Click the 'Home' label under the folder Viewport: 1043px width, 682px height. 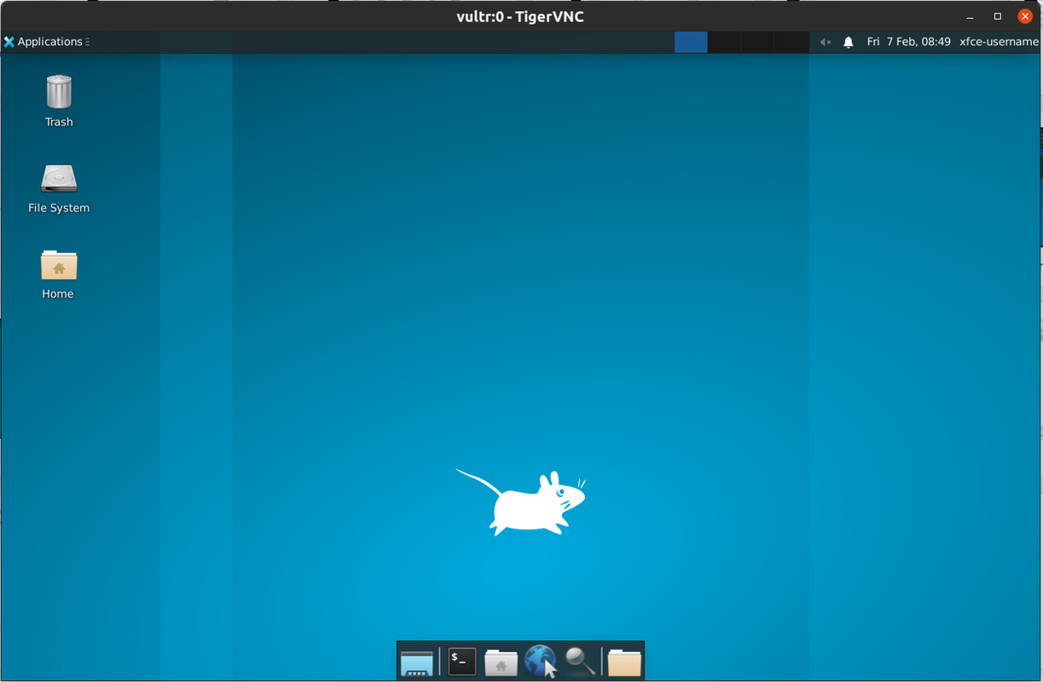coord(58,294)
